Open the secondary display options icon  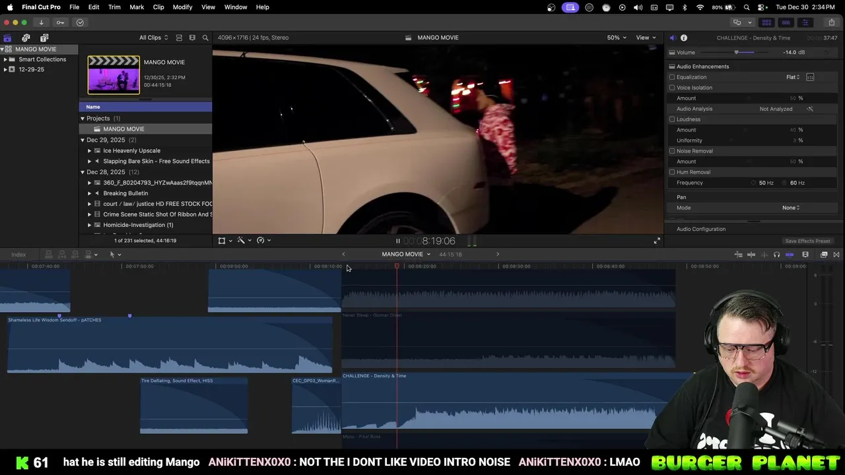point(737,22)
